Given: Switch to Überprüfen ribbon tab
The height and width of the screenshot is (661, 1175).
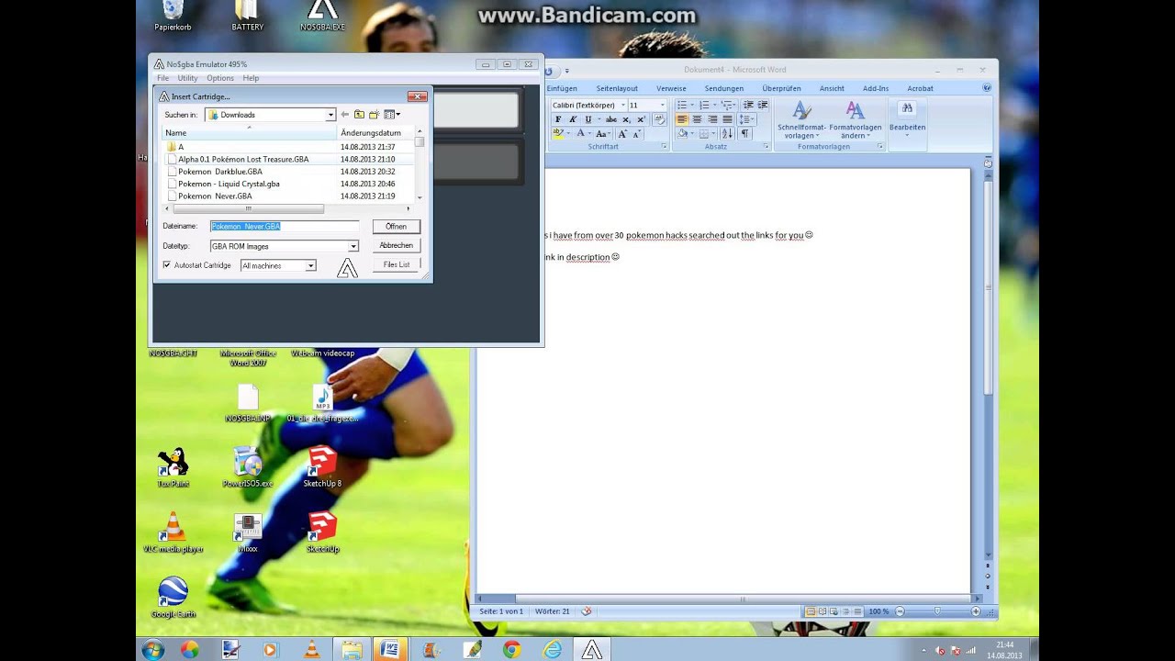Looking at the screenshot, I should [x=781, y=88].
